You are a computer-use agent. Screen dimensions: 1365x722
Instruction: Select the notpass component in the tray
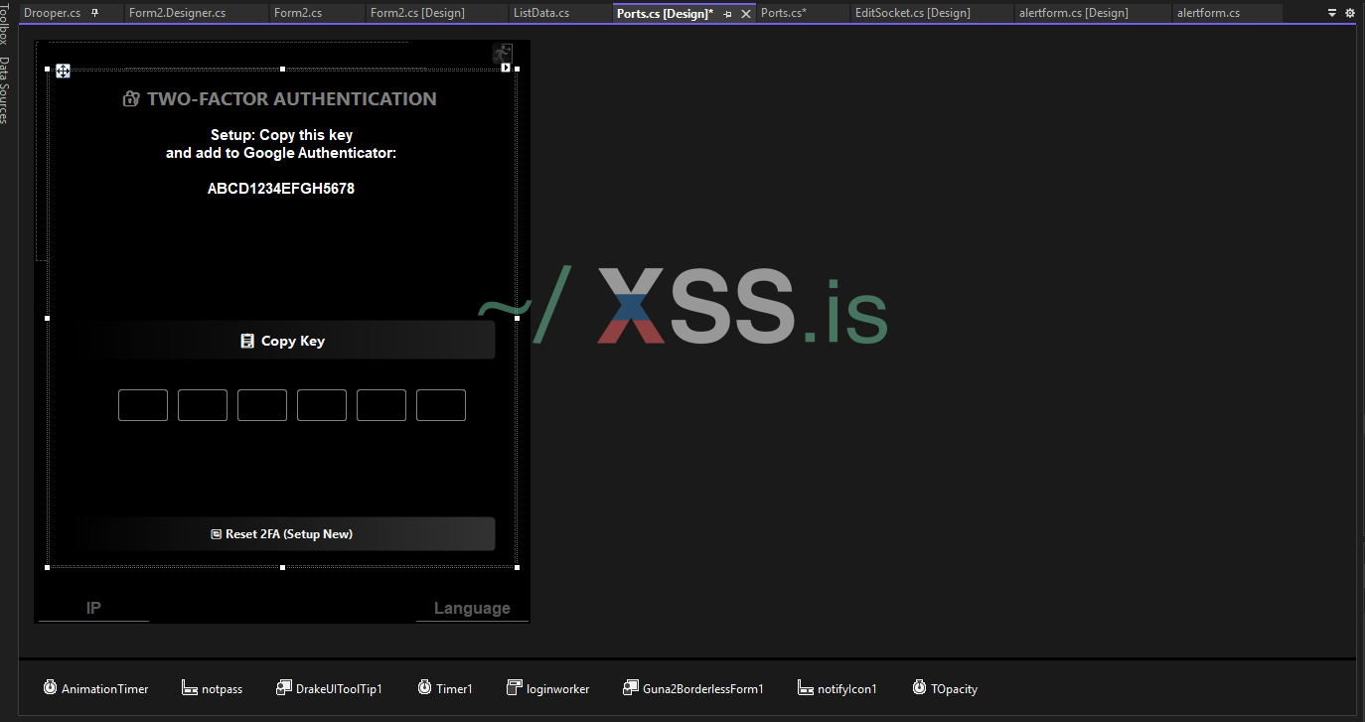click(212, 688)
